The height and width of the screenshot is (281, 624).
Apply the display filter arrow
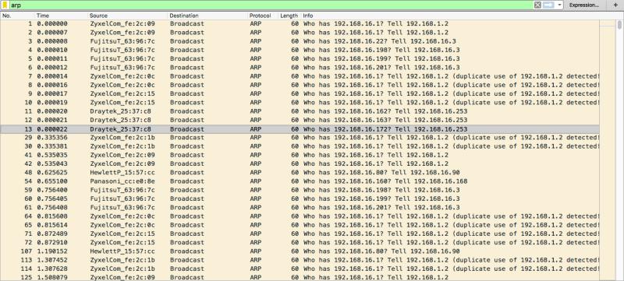click(x=549, y=5)
